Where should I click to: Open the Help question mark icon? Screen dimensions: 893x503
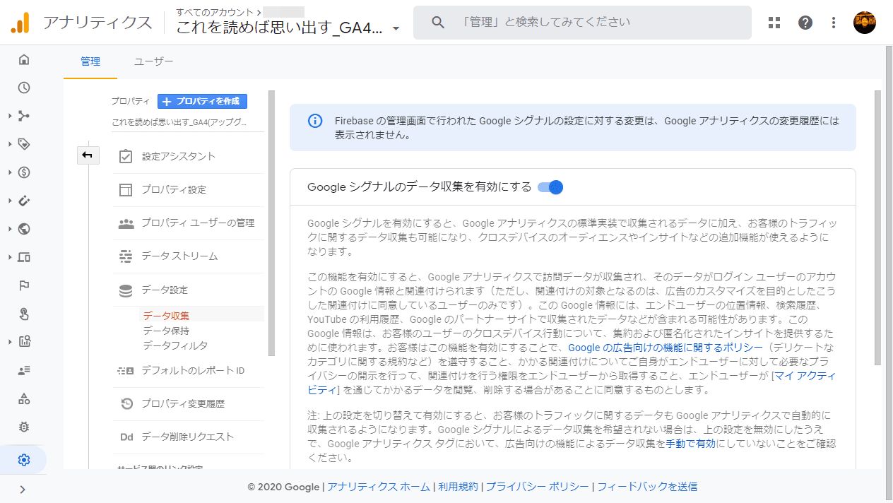point(805,23)
